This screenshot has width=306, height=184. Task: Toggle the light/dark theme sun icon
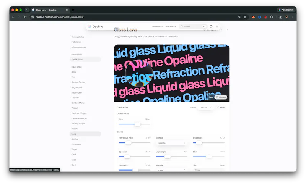click(217, 26)
